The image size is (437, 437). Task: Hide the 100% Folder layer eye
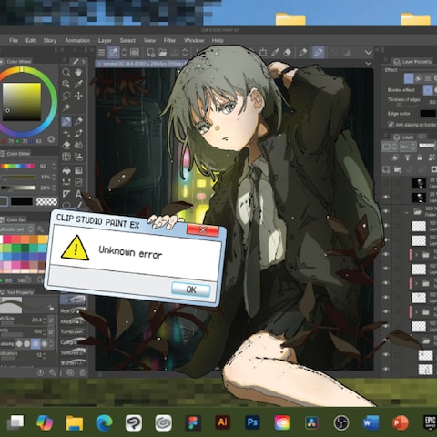coord(386,211)
